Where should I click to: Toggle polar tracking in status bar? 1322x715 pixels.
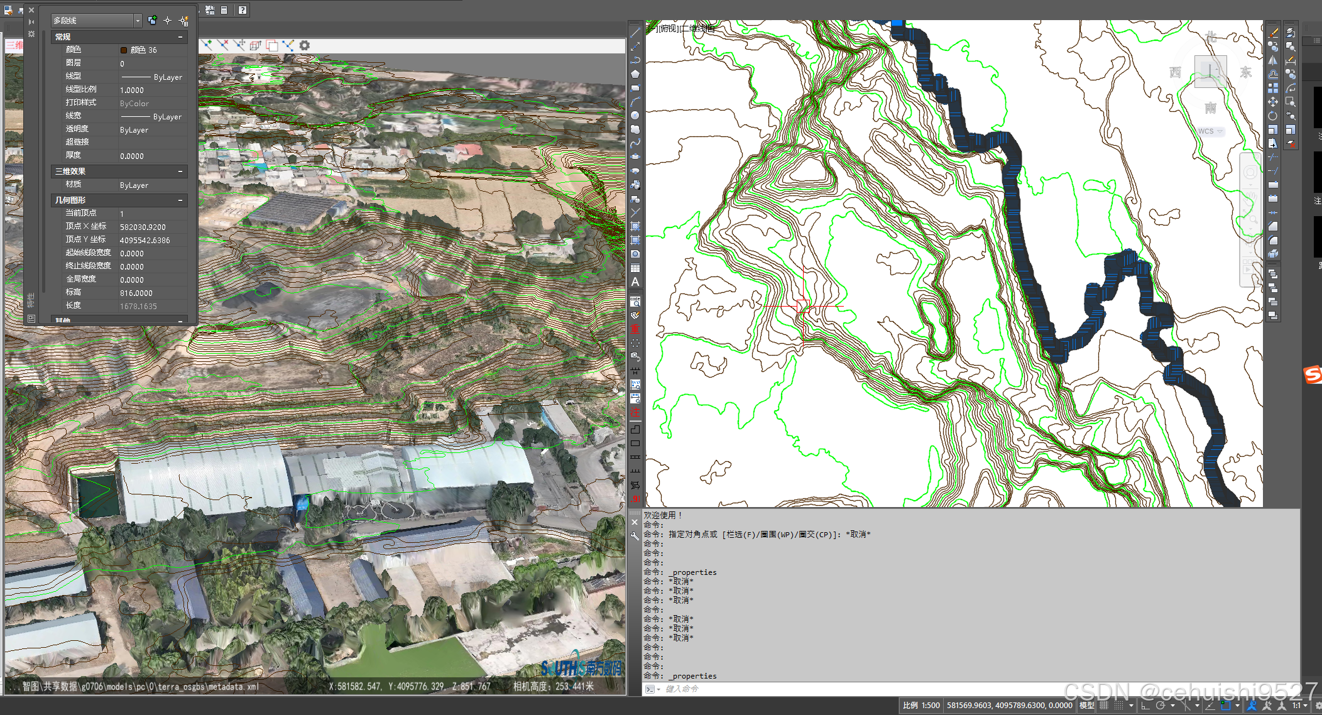pos(1161,706)
